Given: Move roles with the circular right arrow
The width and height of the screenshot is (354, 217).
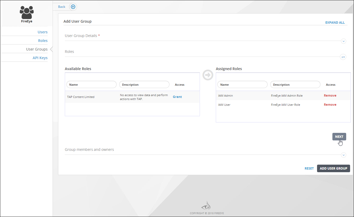Looking at the screenshot, I should coord(208,75).
